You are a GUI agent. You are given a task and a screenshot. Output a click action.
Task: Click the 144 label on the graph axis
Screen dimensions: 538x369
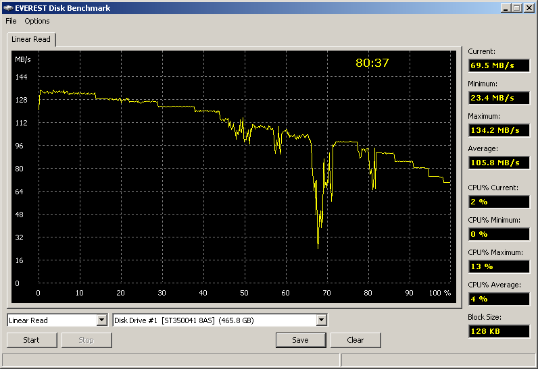(21, 77)
